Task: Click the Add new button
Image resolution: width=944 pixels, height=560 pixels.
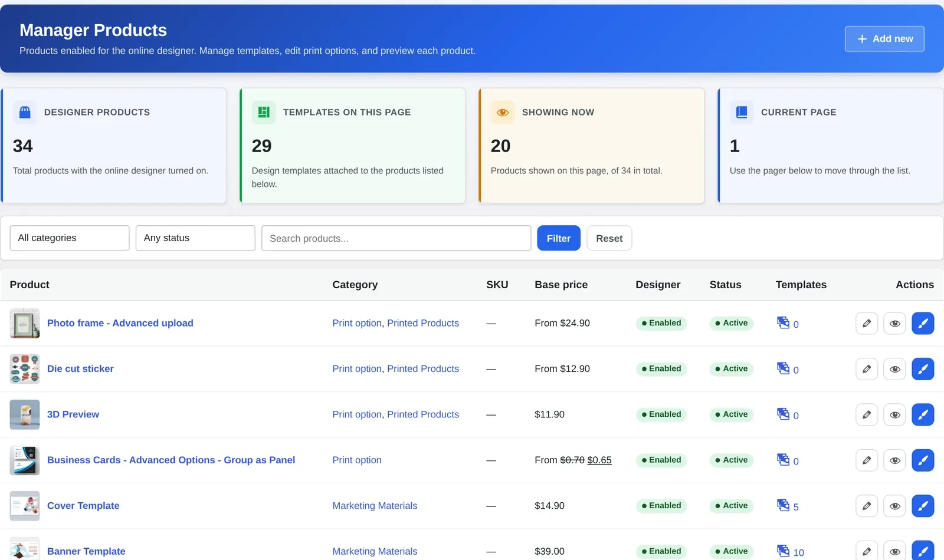Action: [x=884, y=39]
